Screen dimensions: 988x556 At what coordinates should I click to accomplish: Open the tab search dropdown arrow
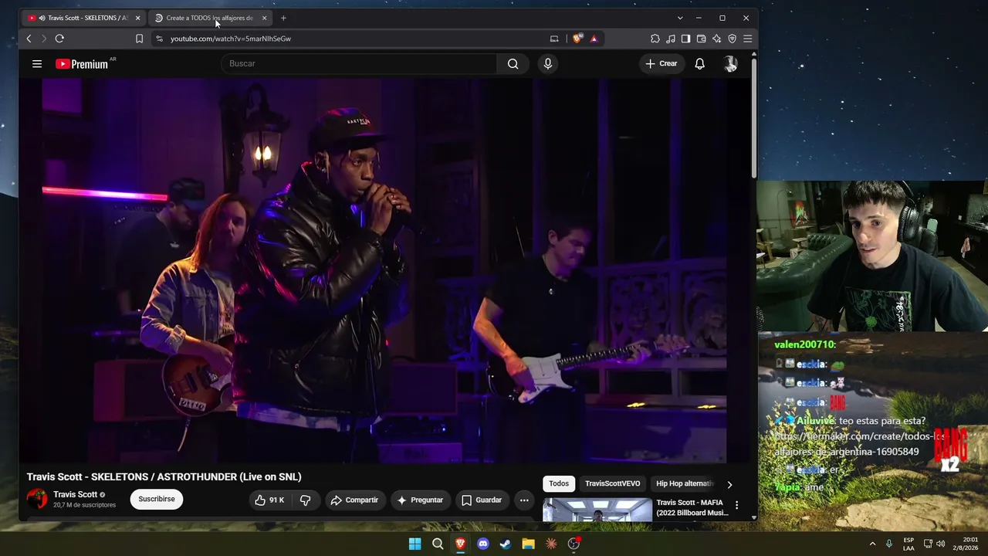coord(680,18)
